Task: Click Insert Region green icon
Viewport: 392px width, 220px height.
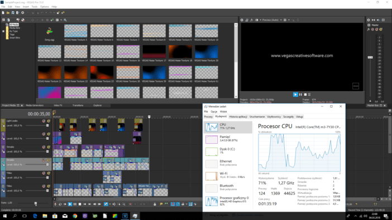Action: point(166,204)
